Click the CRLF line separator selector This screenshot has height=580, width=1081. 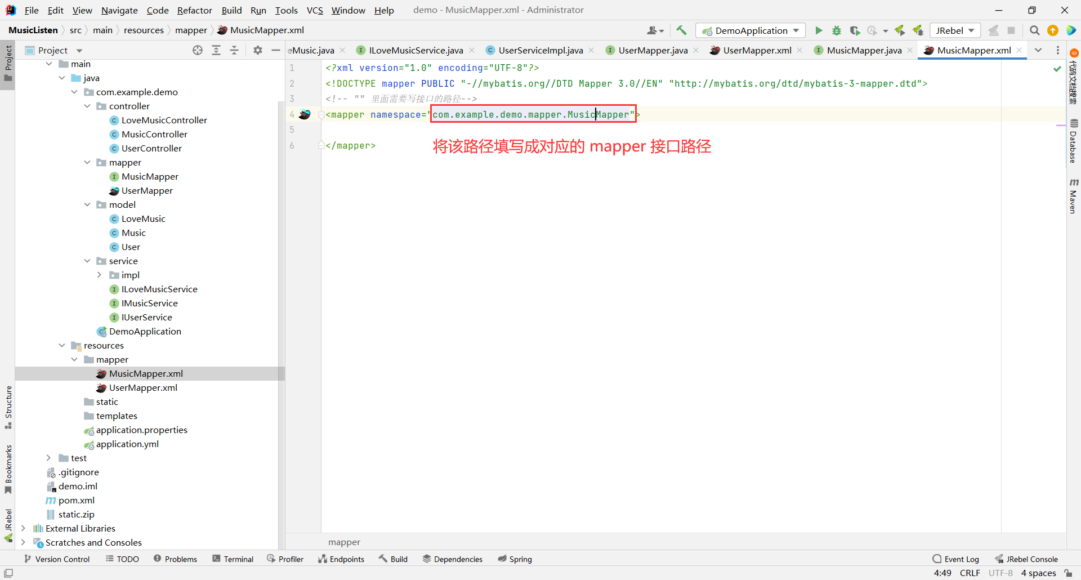[970, 573]
